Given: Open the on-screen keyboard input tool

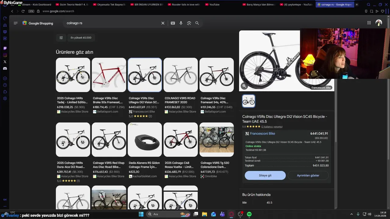Looking at the screenshot, I should click(173, 23).
